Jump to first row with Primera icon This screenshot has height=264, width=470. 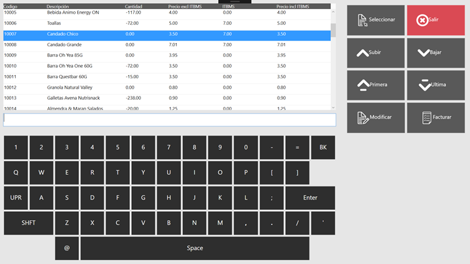click(362, 85)
